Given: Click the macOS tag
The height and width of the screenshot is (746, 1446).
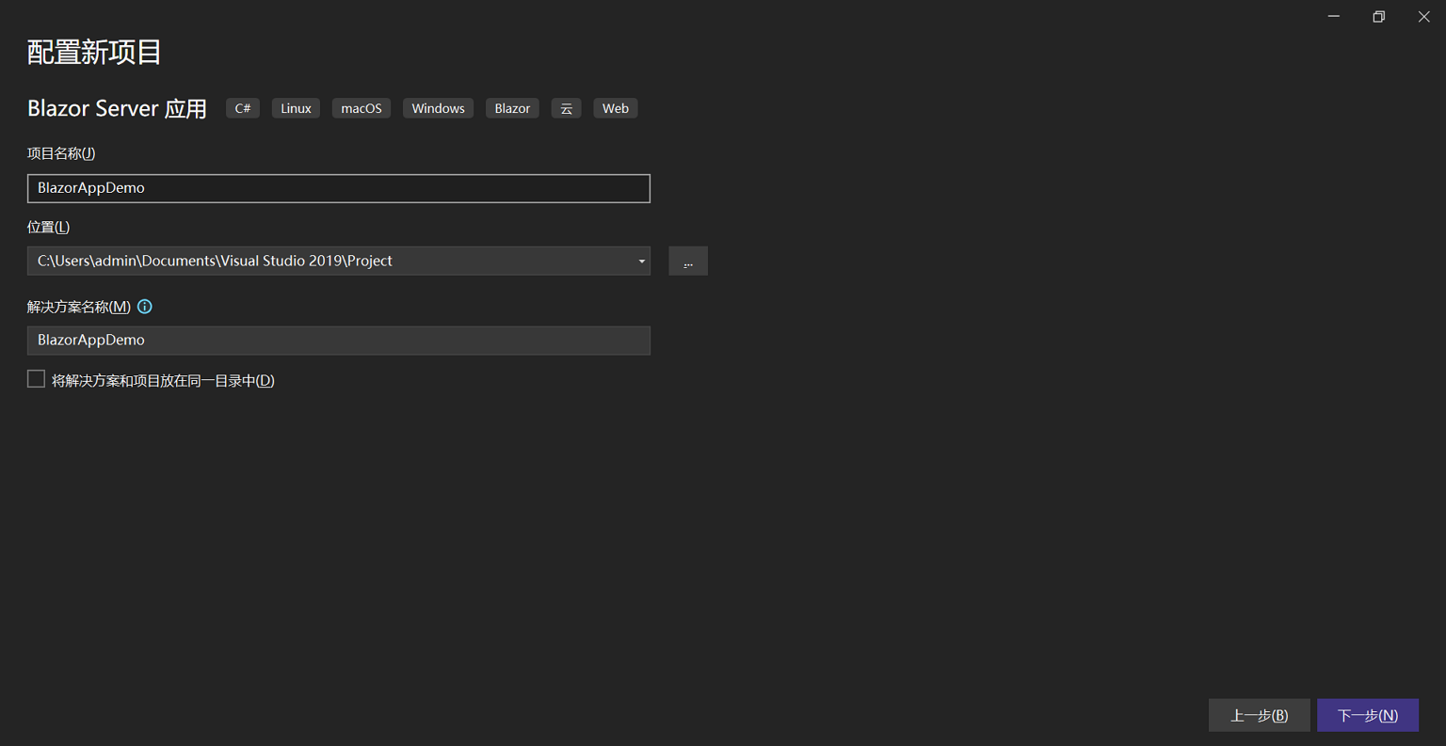Looking at the screenshot, I should 361,107.
